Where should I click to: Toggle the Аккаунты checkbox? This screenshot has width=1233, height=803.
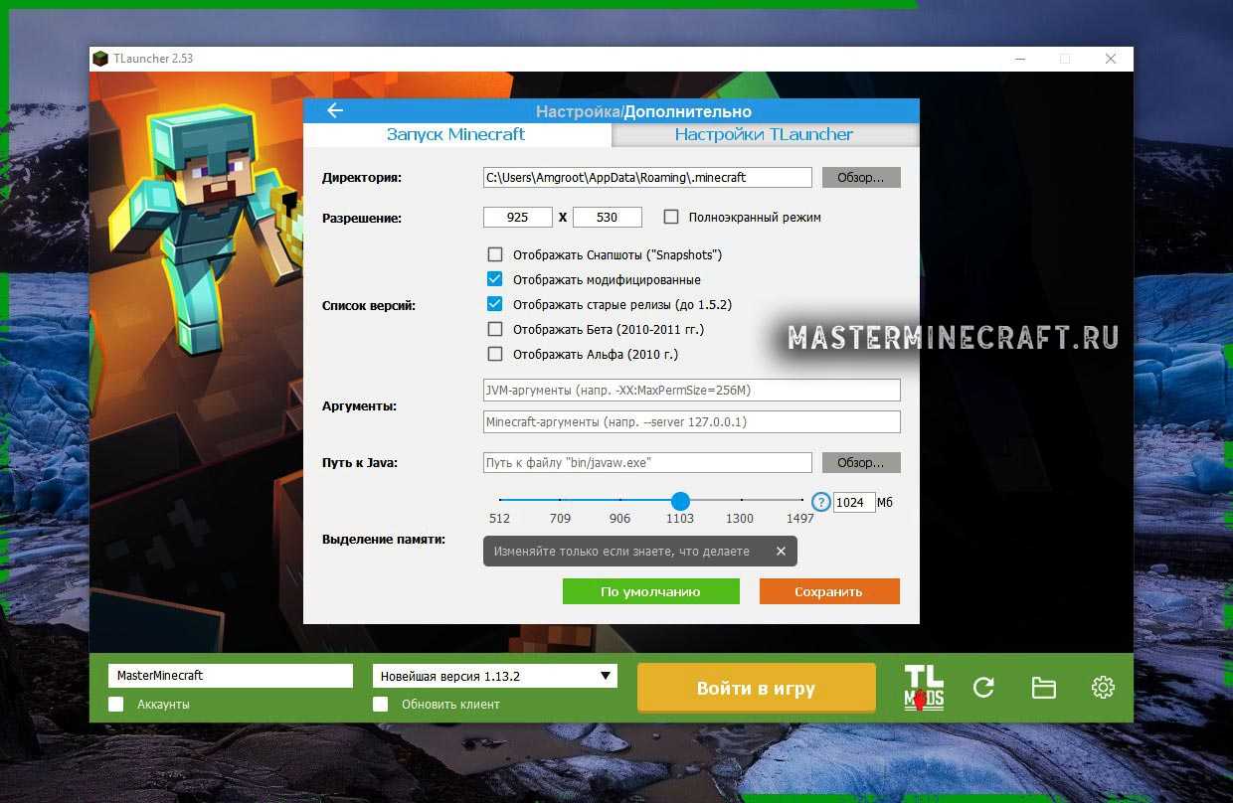tap(116, 704)
